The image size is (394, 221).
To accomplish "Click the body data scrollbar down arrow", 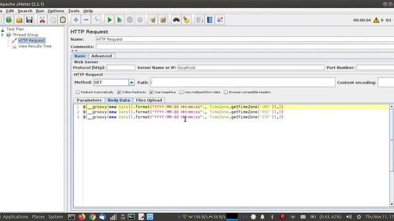I will coord(392,204).
